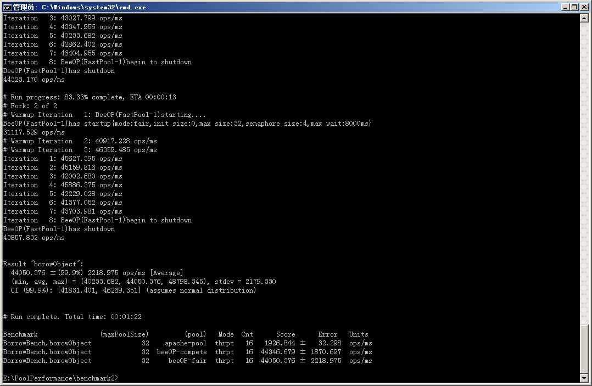Screen dimensions: 592x386
Task: Click the '(maxPoolSize)' column header
Action: (x=125, y=334)
